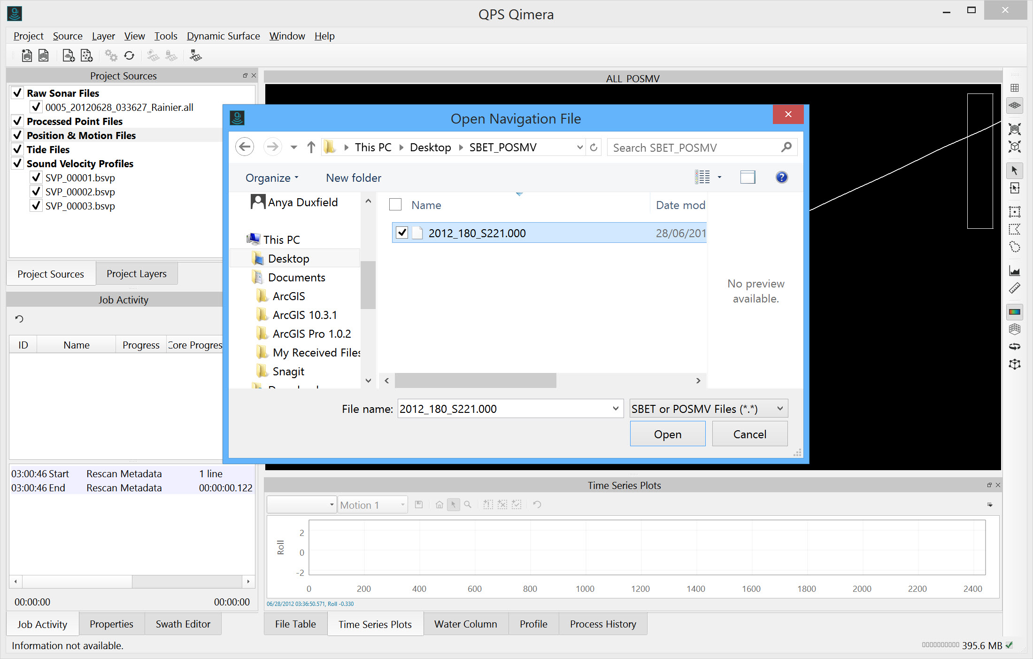Switch to the Water Column tab
The height and width of the screenshot is (659, 1033).
click(465, 624)
